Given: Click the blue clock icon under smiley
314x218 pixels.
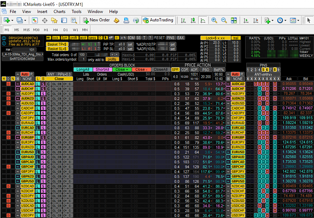Looking at the screenshot, I should pyautogui.click(x=4, y=43).
